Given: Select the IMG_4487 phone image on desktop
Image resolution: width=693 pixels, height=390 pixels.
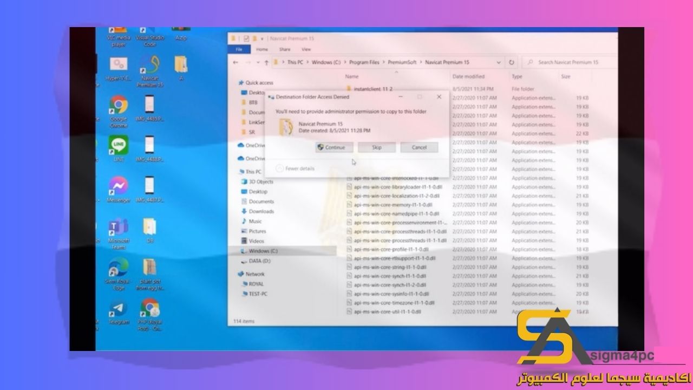Looking at the screenshot, I should click(149, 190).
